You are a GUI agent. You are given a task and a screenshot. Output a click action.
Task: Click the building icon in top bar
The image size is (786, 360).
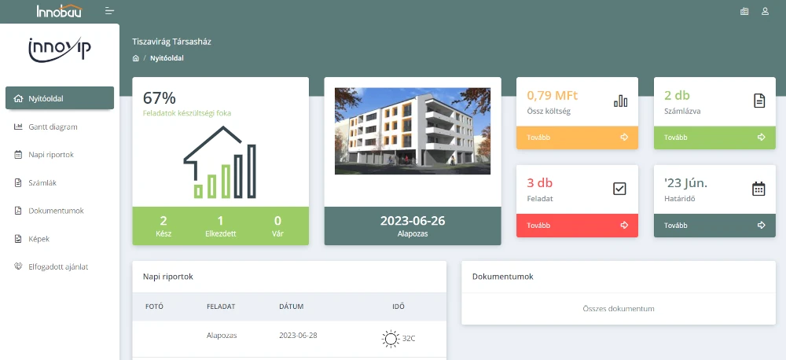(744, 11)
